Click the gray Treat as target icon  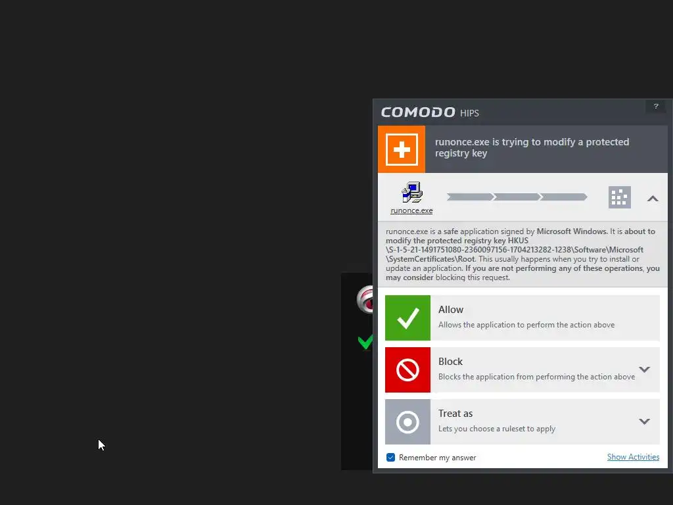[407, 421]
